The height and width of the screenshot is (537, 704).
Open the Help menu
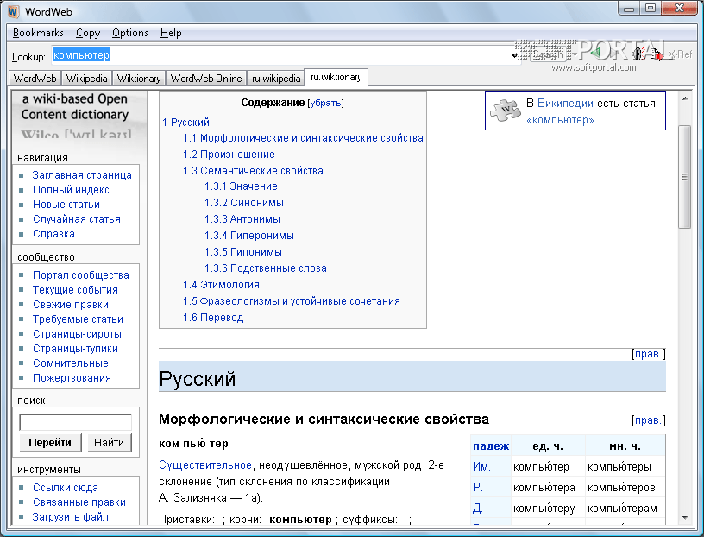[171, 33]
